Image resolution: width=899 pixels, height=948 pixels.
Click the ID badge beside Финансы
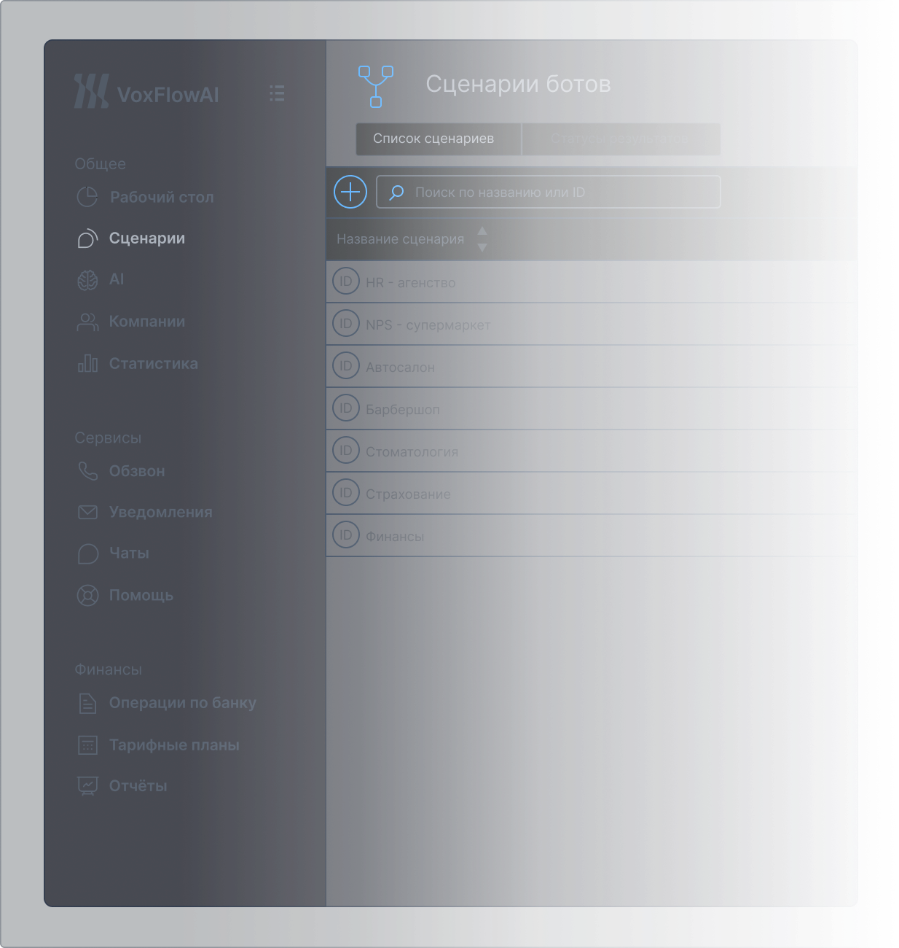pyautogui.click(x=346, y=535)
